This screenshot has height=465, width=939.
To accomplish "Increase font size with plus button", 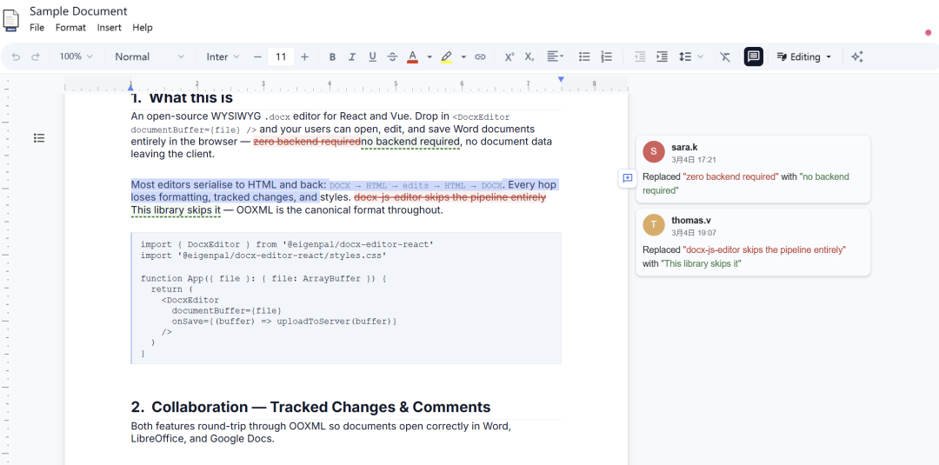I will point(305,56).
